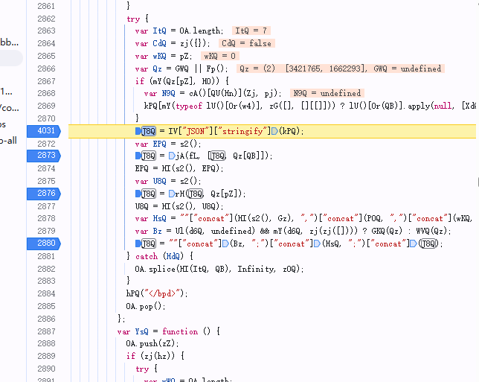
Task: Click the "JSON" string on the highlighted line
Action: [196, 132]
